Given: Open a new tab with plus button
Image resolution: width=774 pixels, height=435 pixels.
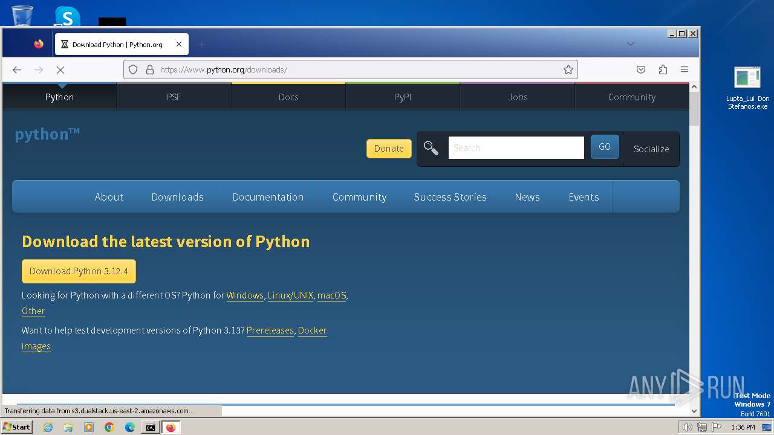Looking at the screenshot, I should click(202, 44).
